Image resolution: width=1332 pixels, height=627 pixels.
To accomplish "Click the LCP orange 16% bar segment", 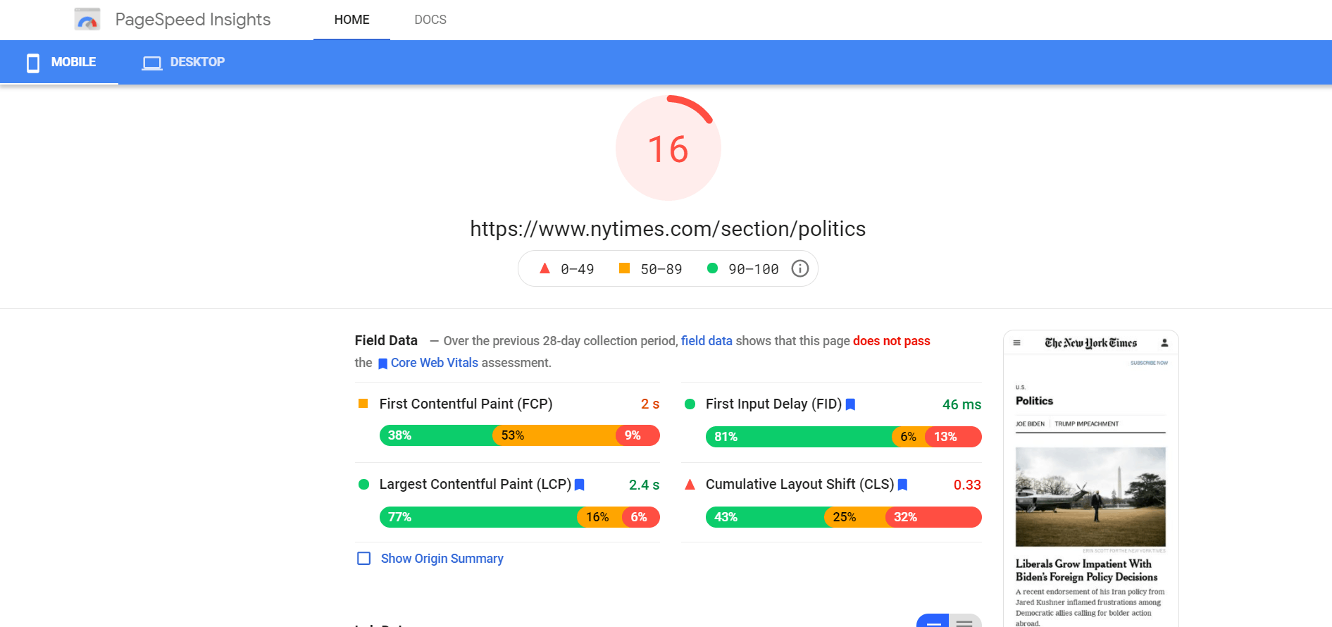I will tap(600, 517).
